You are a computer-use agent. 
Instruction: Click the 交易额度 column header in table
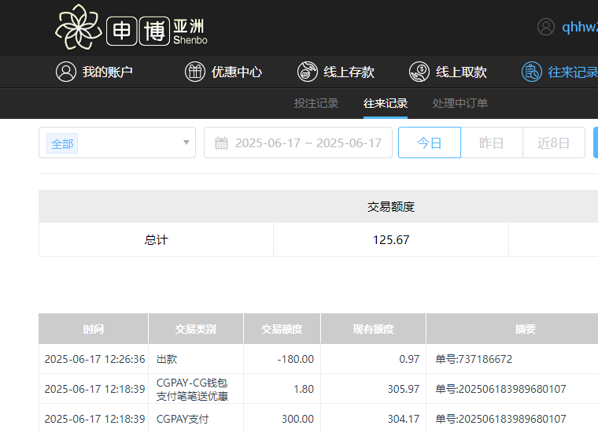pos(282,329)
